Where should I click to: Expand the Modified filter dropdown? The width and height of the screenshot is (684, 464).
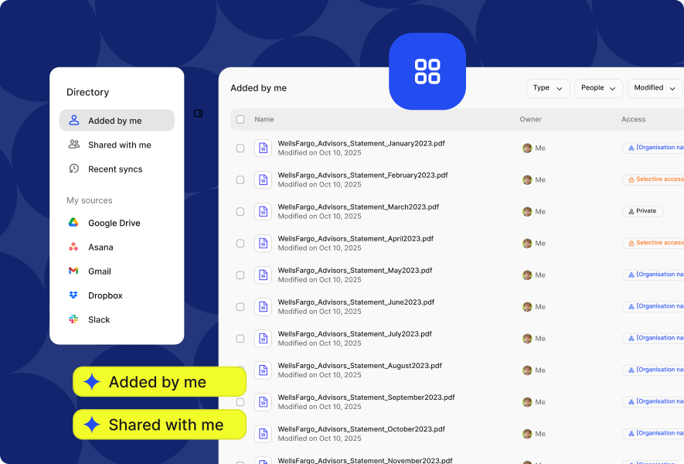pos(654,88)
